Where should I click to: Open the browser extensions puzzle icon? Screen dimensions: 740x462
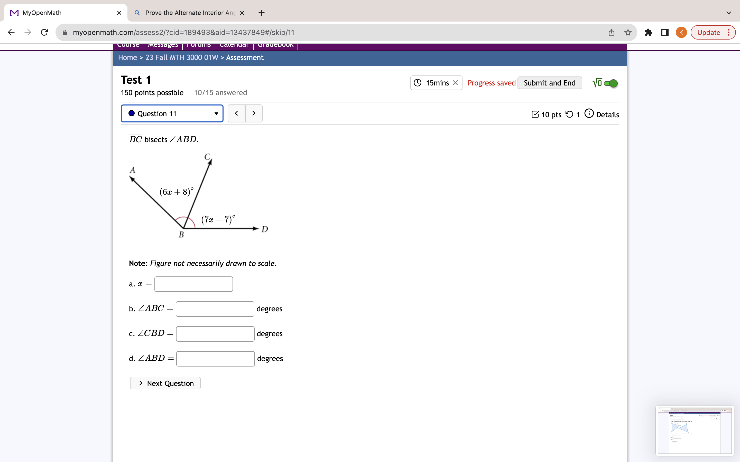[x=648, y=32]
